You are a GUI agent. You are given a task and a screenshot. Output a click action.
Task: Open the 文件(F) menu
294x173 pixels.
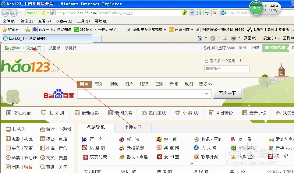point(9,21)
